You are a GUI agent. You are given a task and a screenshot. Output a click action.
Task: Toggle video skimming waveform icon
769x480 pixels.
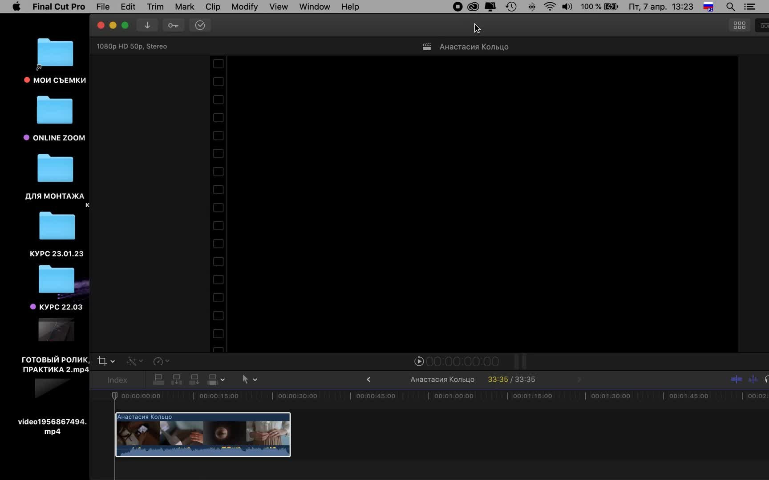click(x=736, y=380)
